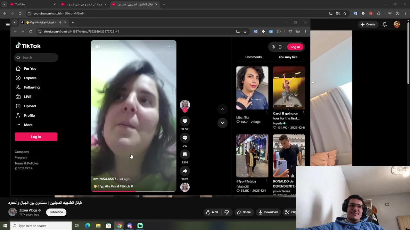Screen dimensions: 410x230
Task: Click the Company footer link
Action: 22,152
